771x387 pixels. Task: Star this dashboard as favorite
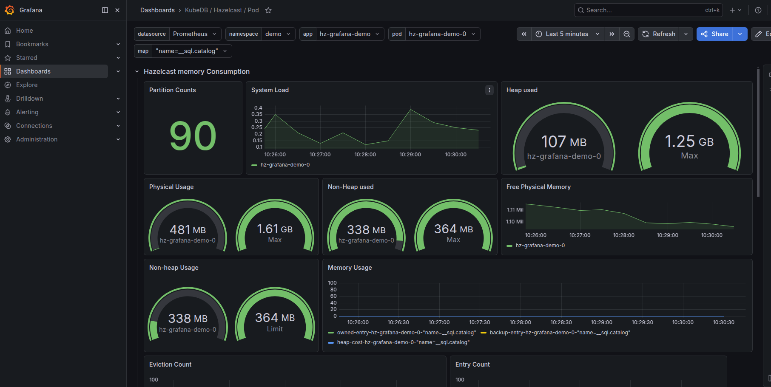coord(268,10)
